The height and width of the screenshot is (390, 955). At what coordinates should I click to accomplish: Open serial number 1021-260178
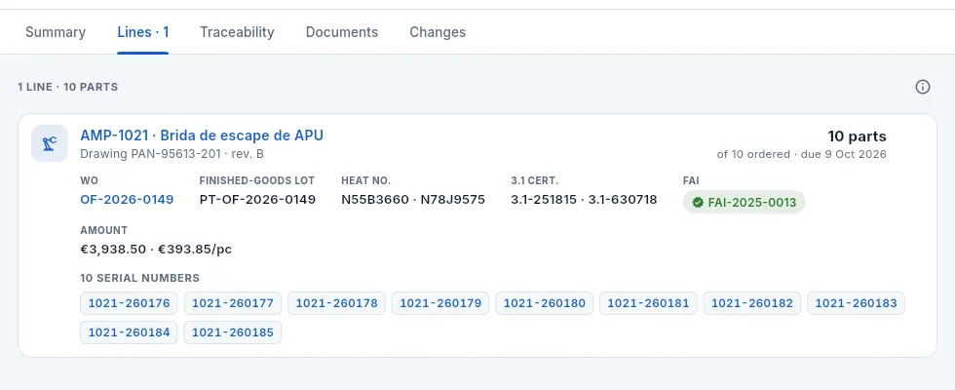(x=337, y=303)
